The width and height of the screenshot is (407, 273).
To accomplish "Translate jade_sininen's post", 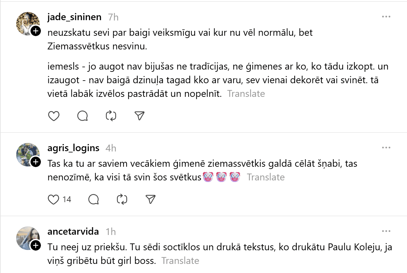I will click(246, 94).
